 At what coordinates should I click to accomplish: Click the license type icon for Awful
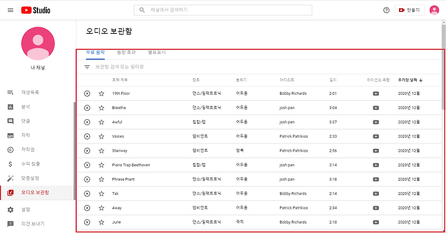(376, 122)
